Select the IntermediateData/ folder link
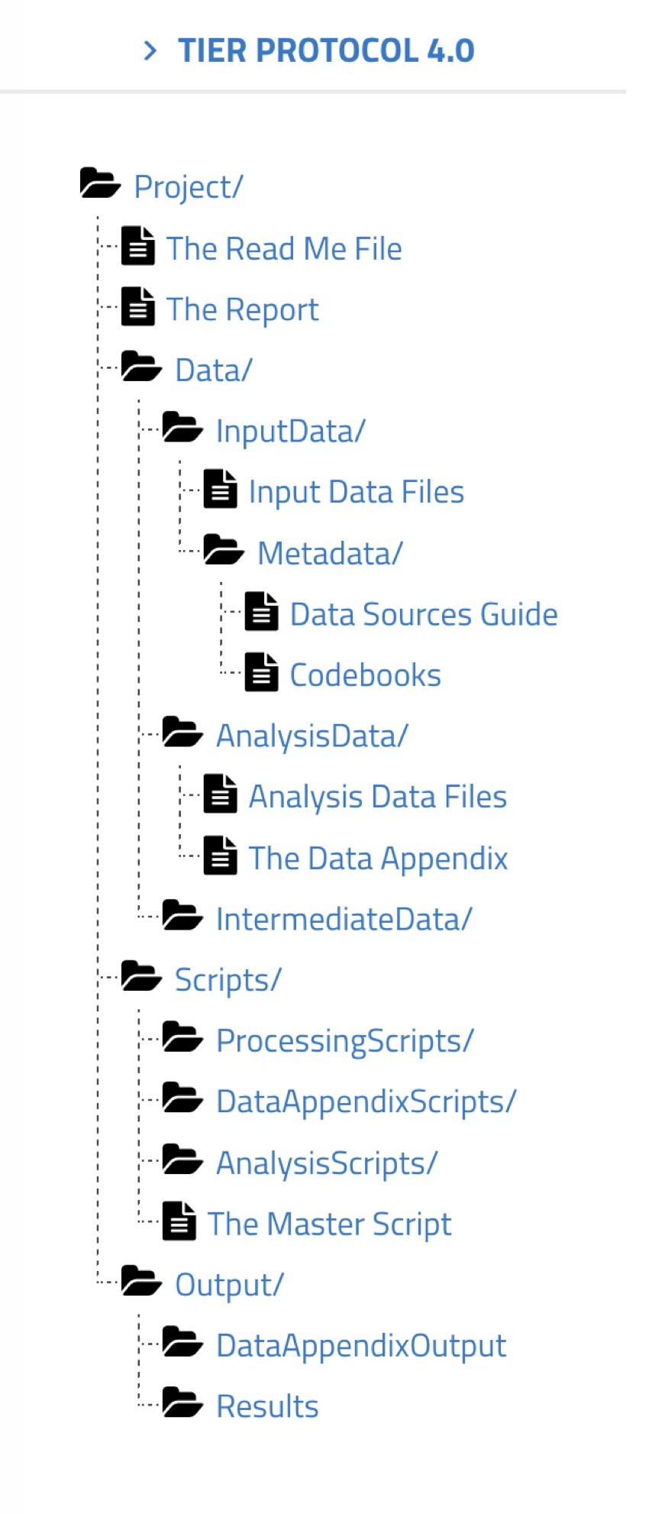The width and height of the screenshot is (652, 1514). coord(344,919)
